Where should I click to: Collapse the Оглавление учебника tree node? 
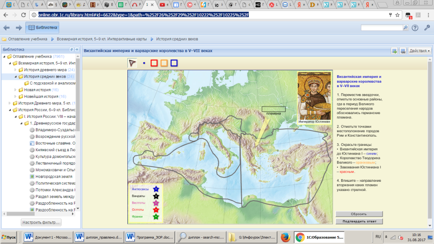click(4, 56)
